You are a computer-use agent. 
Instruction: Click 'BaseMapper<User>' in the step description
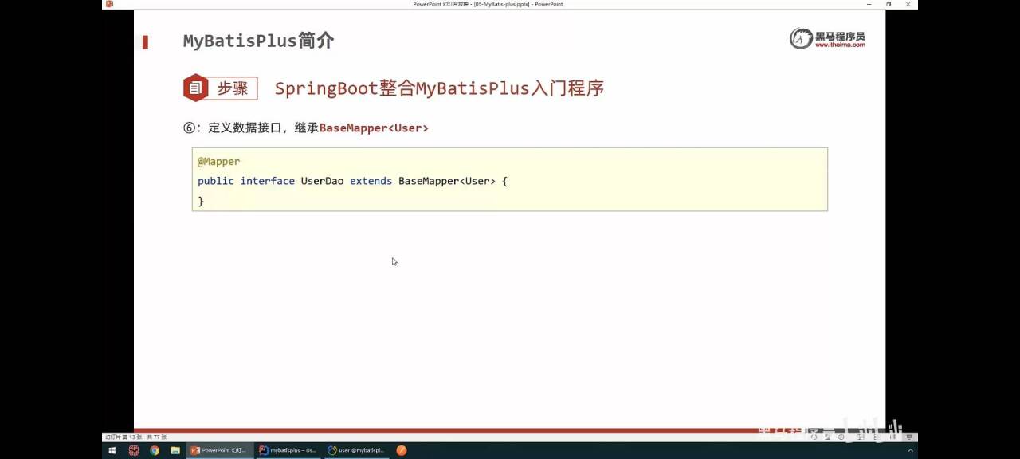click(x=374, y=127)
